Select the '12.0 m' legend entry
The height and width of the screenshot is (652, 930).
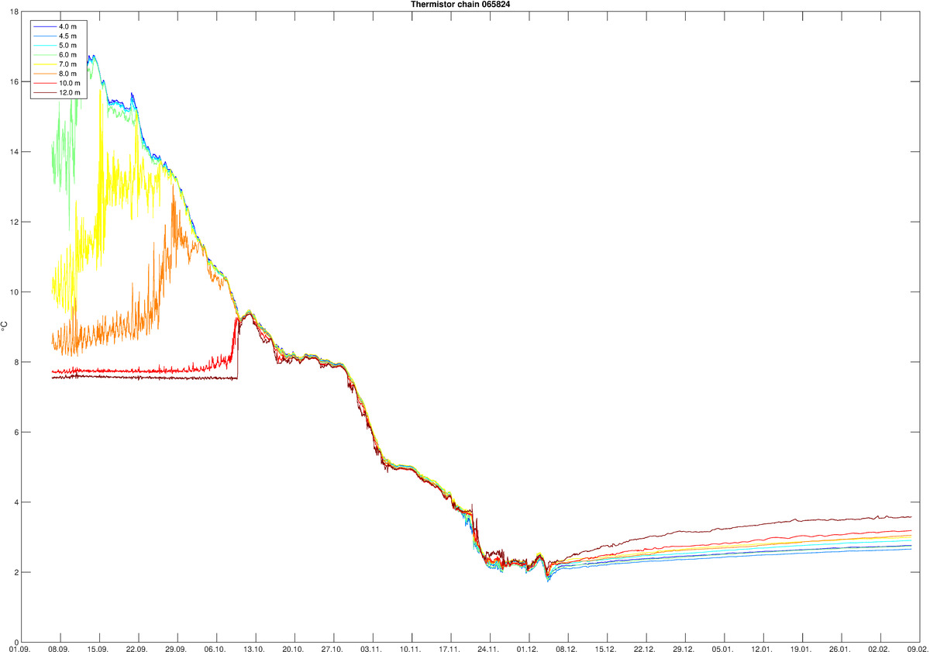58,93
